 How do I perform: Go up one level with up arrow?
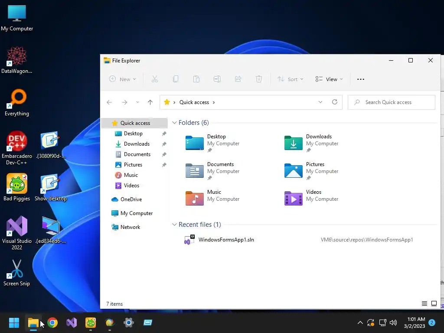[x=150, y=102]
